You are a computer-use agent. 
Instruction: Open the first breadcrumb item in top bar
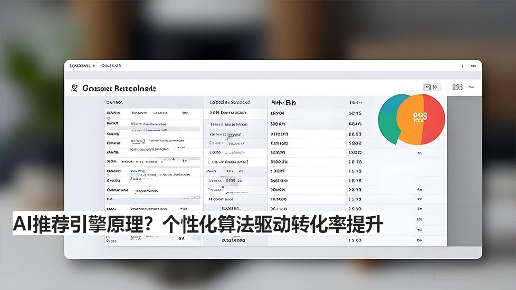[80, 66]
